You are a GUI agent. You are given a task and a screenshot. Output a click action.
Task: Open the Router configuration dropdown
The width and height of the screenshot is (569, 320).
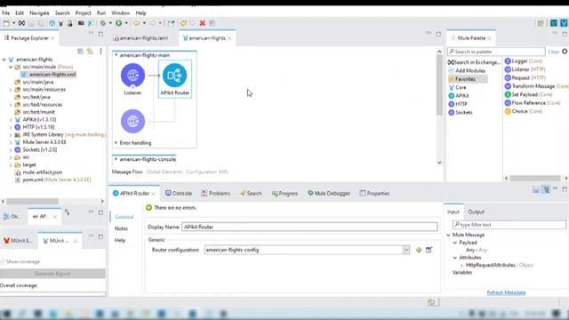click(405, 250)
